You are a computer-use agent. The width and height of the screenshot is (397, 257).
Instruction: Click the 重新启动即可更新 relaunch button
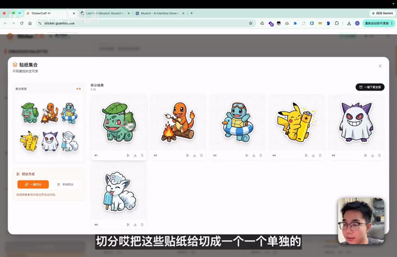tap(379, 23)
